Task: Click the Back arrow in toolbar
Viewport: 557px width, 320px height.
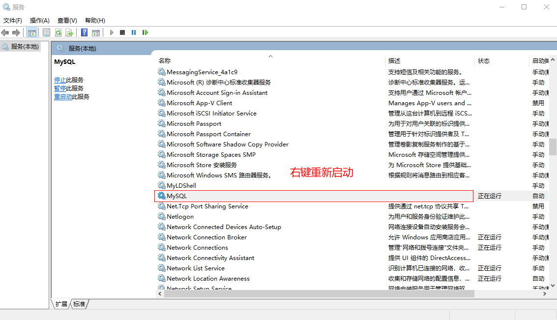Action: [5, 33]
